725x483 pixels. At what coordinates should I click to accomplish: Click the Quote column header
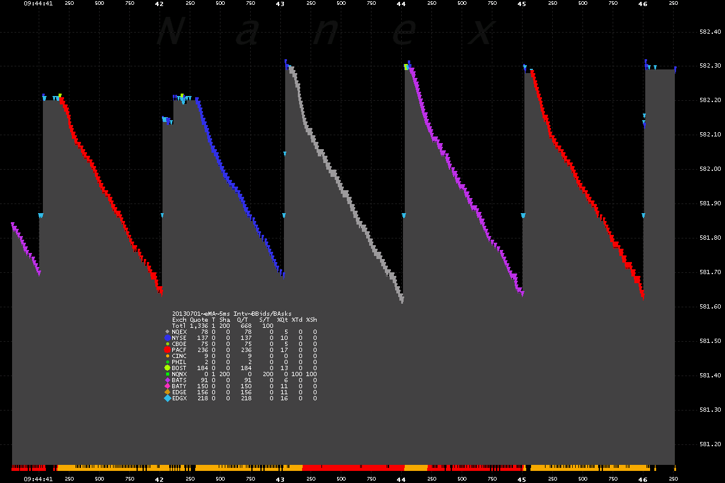click(x=199, y=319)
